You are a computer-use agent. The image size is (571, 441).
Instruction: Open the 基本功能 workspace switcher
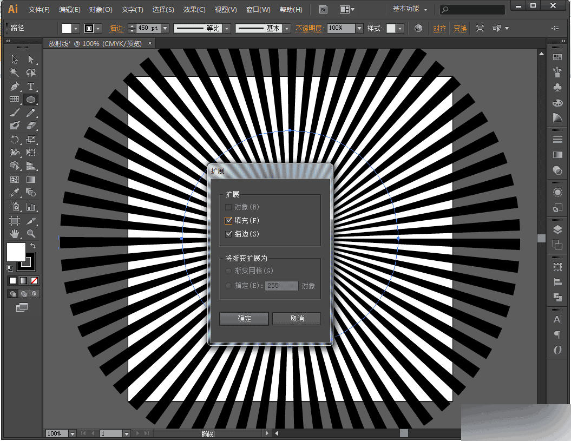410,9
